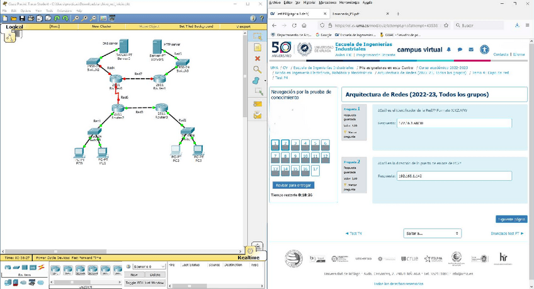Click the 'Siguiente página' button
The width and height of the screenshot is (534, 289).
point(511,219)
